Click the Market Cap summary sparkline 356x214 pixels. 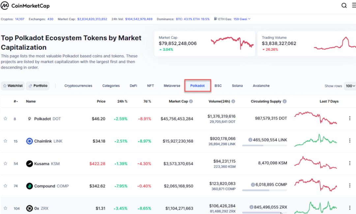pos(232,42)
